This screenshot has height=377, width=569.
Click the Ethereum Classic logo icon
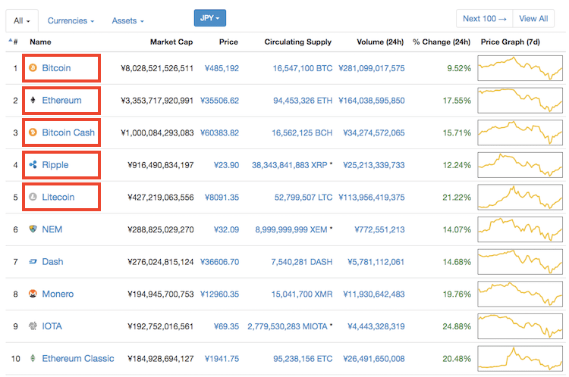33,358
